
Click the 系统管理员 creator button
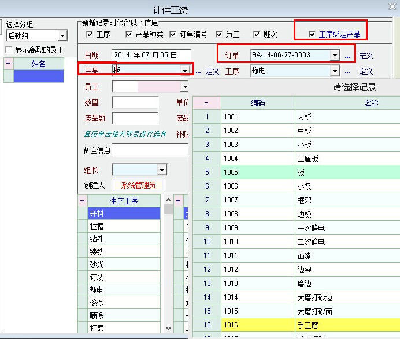[138, 186]
